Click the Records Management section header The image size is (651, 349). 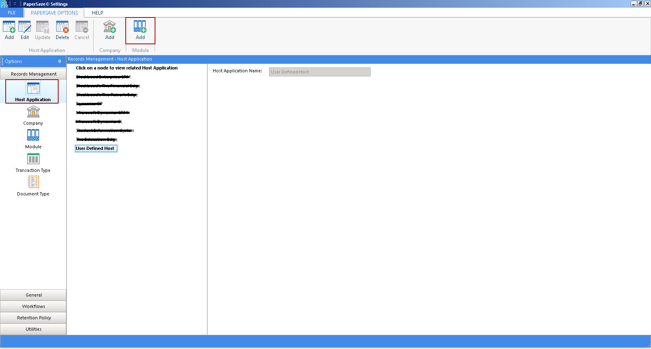(x=33, y=74)
